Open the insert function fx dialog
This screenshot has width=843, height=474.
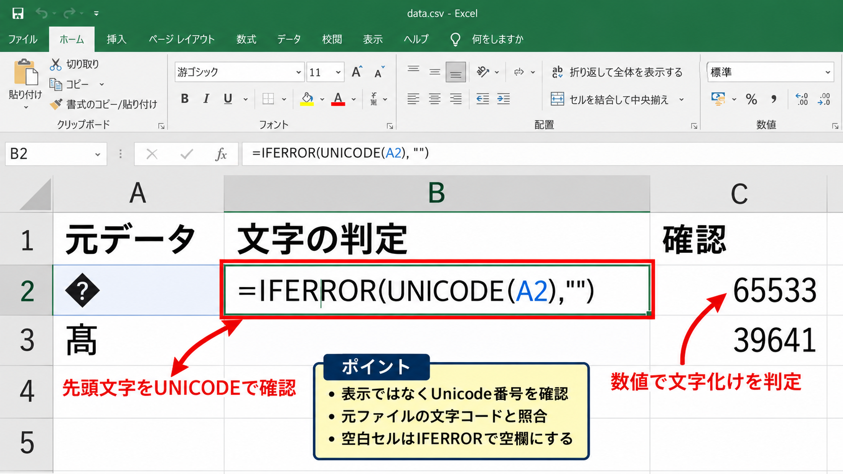coord(221,154)
